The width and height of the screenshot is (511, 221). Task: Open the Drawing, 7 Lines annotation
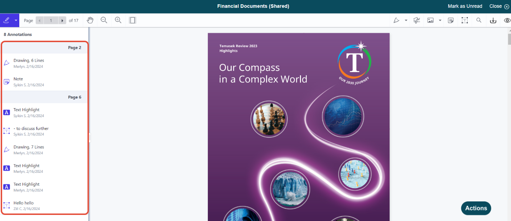click(45, 150)
